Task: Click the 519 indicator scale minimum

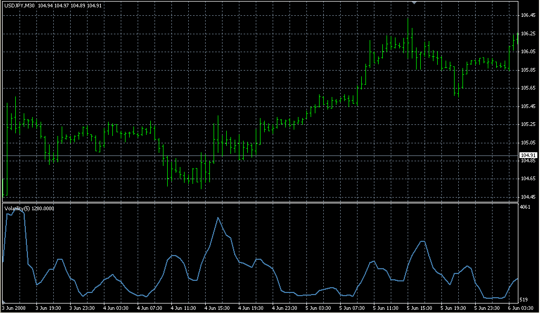Action: [x=524, y=300]
